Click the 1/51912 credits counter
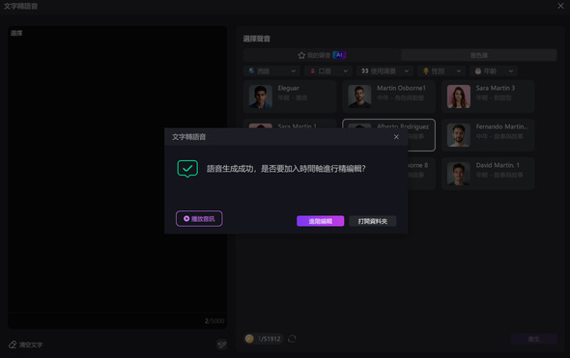 269,339
